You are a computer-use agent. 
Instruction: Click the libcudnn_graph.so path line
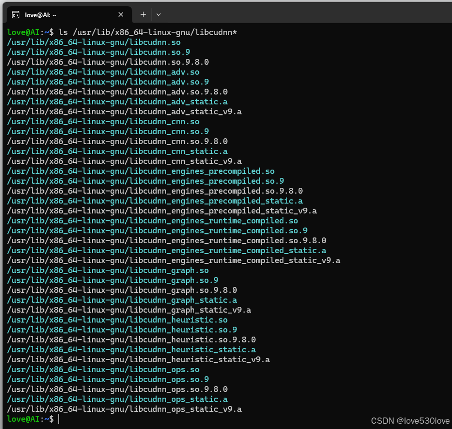click(108, 270)
